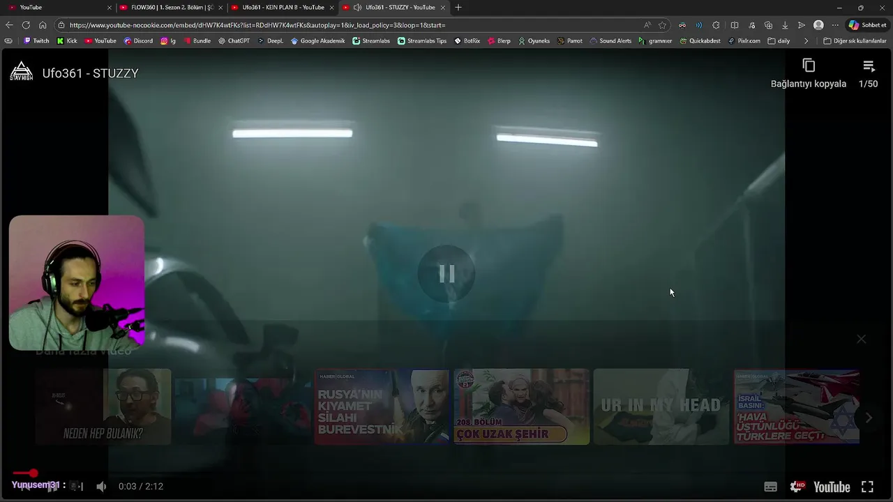Open the ChatGPT bookmark
Screen dimensions: 893x502
234,40
